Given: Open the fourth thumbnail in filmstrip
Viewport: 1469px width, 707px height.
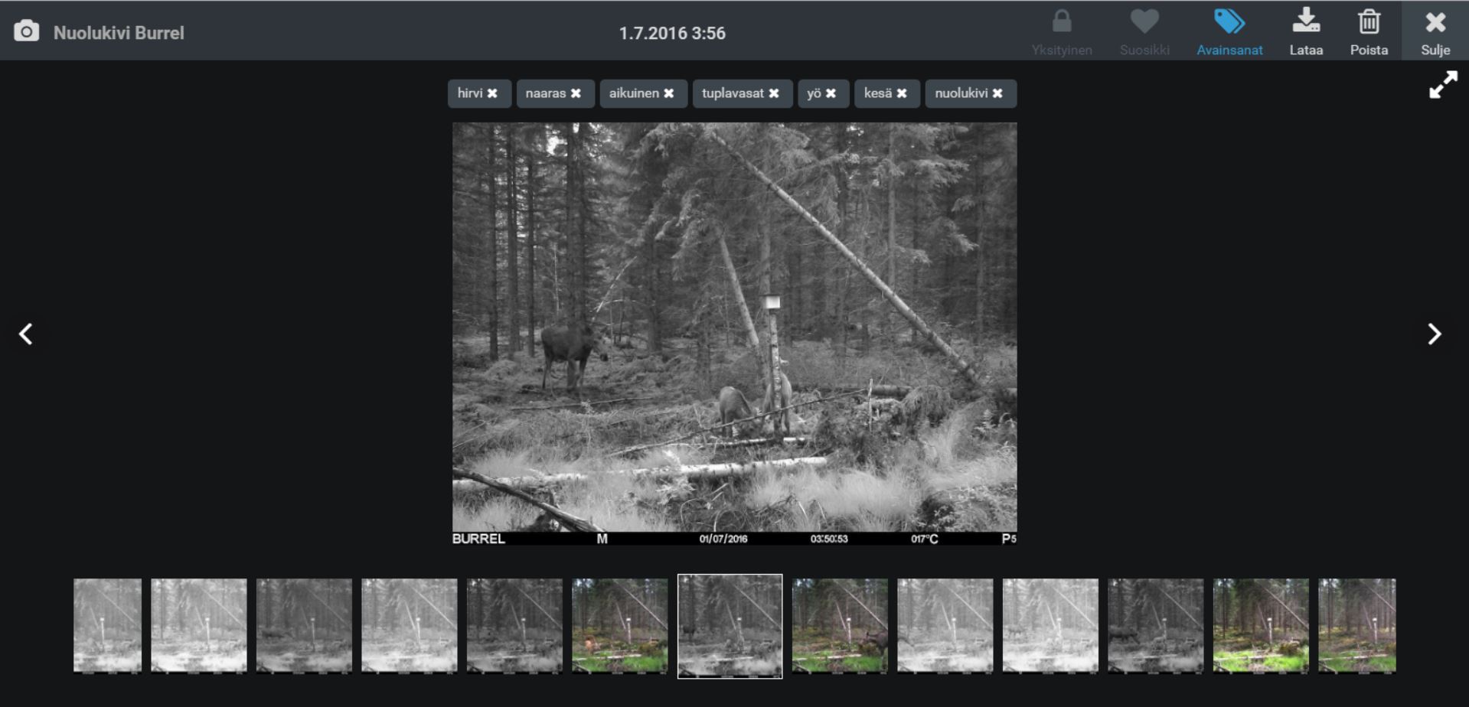Looking at the screenshot, I should (410, 625).
